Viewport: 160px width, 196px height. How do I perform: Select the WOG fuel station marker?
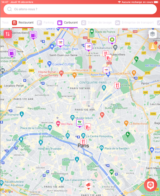coord(80,123)
